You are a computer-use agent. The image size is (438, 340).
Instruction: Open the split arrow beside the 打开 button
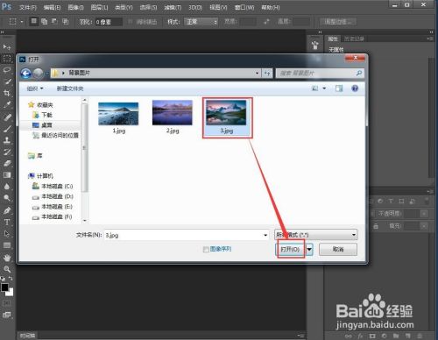pos(309,249)
